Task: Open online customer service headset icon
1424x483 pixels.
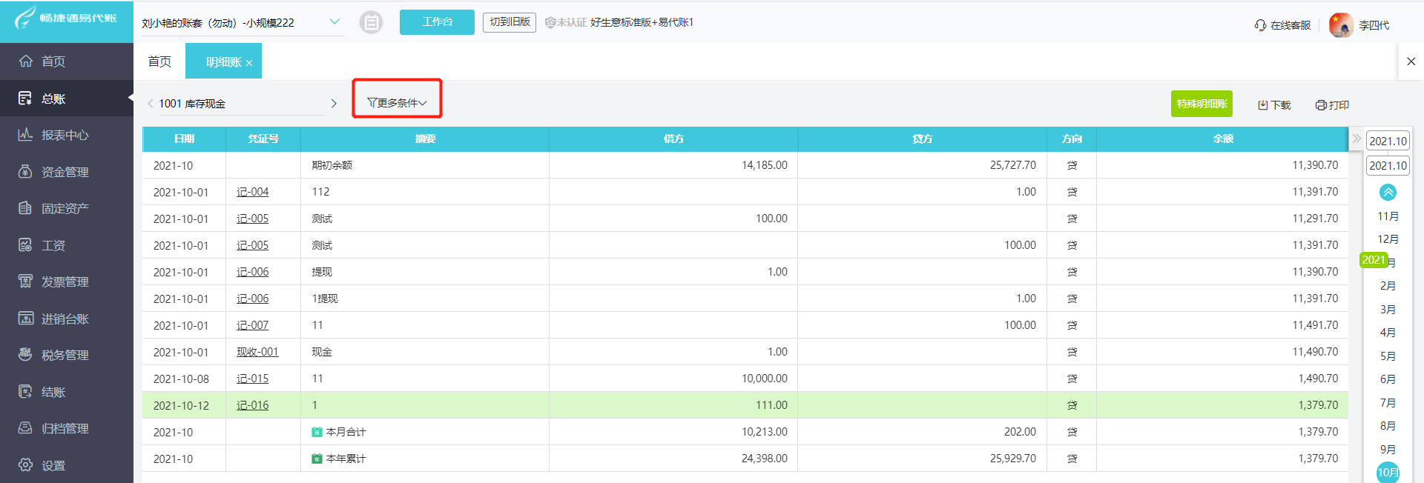Action: [x=1260, y=25]
